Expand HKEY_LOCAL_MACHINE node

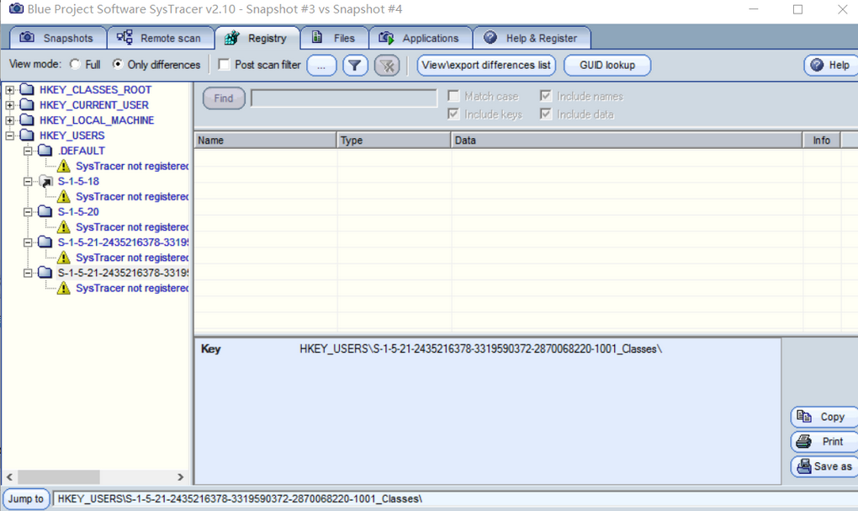[10, 120]
